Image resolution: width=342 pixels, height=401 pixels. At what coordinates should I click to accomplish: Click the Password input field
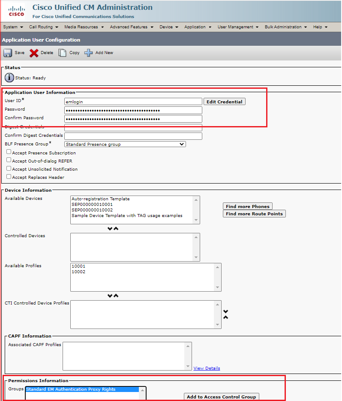133,110
